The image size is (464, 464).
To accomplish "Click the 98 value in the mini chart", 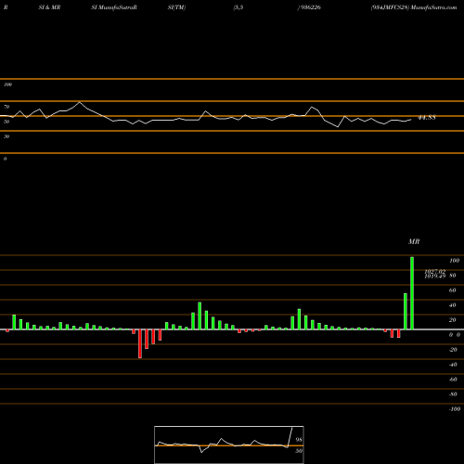I will coord(299,440).
